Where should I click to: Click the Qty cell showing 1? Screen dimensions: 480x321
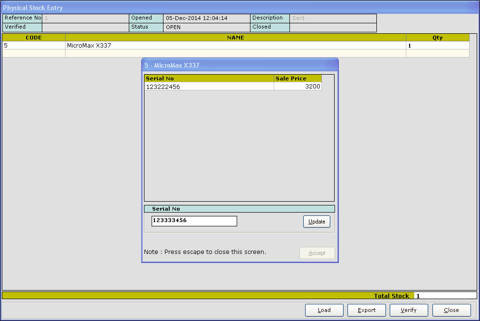click(437, 45)
